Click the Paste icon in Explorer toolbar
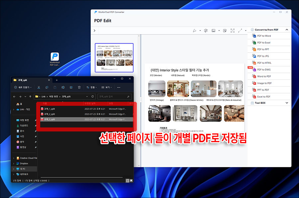The image size is (299, 198). point(55,87)
